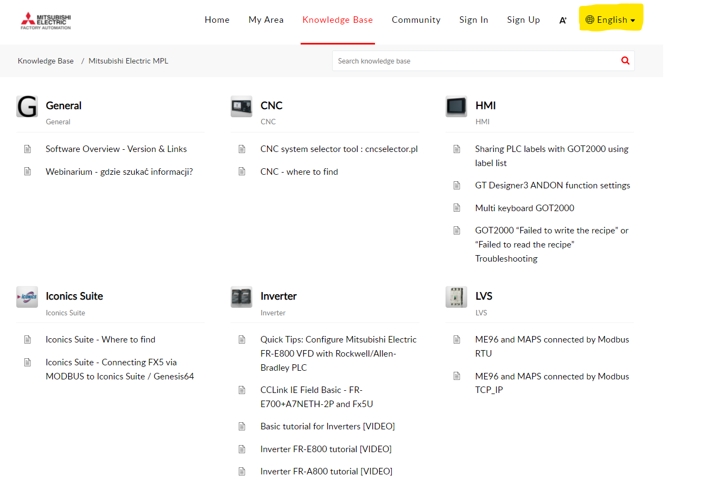This screenshot has height=482, width=712.
Task: Open GOT2000 Failed to write the recipe troubleshooting
Action: [552, 244]
